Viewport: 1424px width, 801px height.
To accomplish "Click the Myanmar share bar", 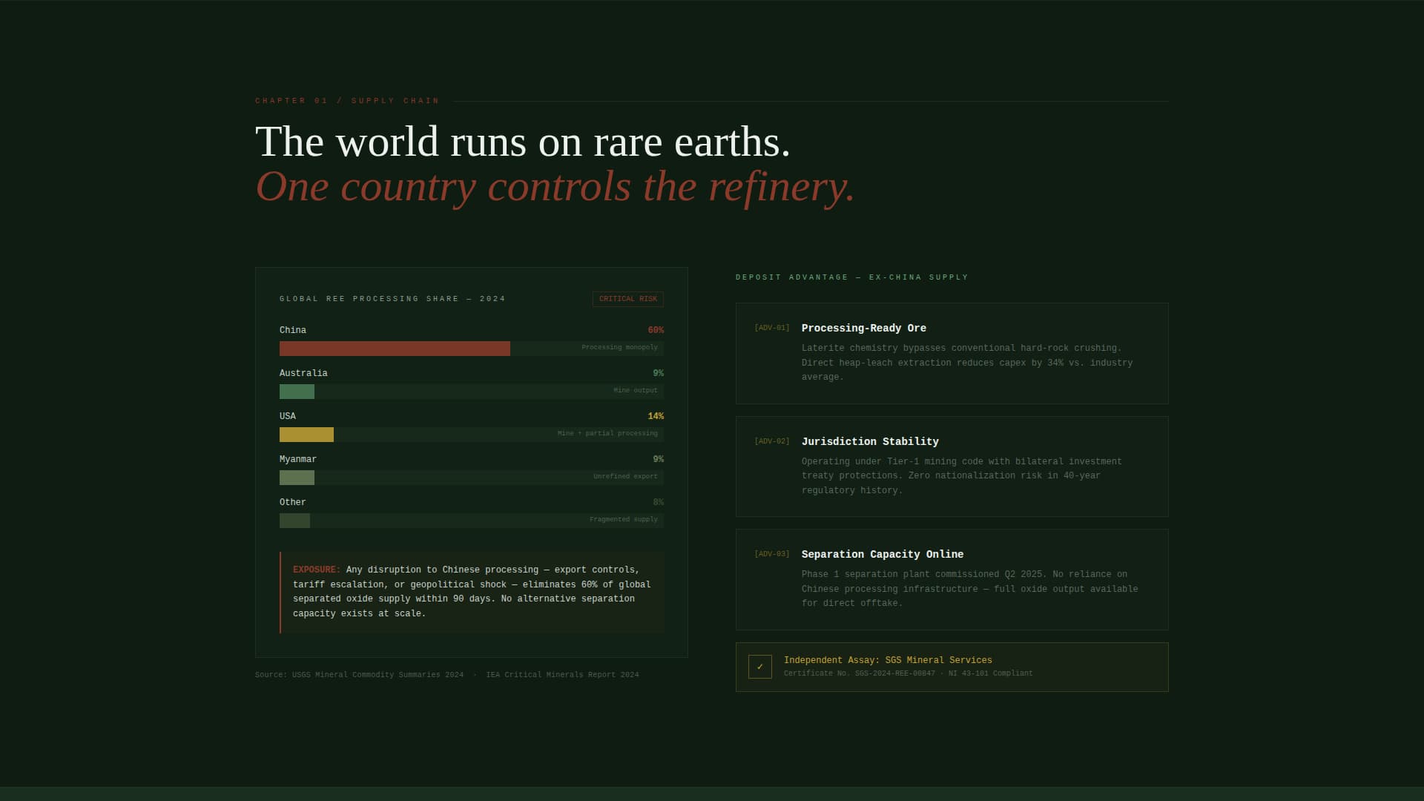I will click(297, 478).
